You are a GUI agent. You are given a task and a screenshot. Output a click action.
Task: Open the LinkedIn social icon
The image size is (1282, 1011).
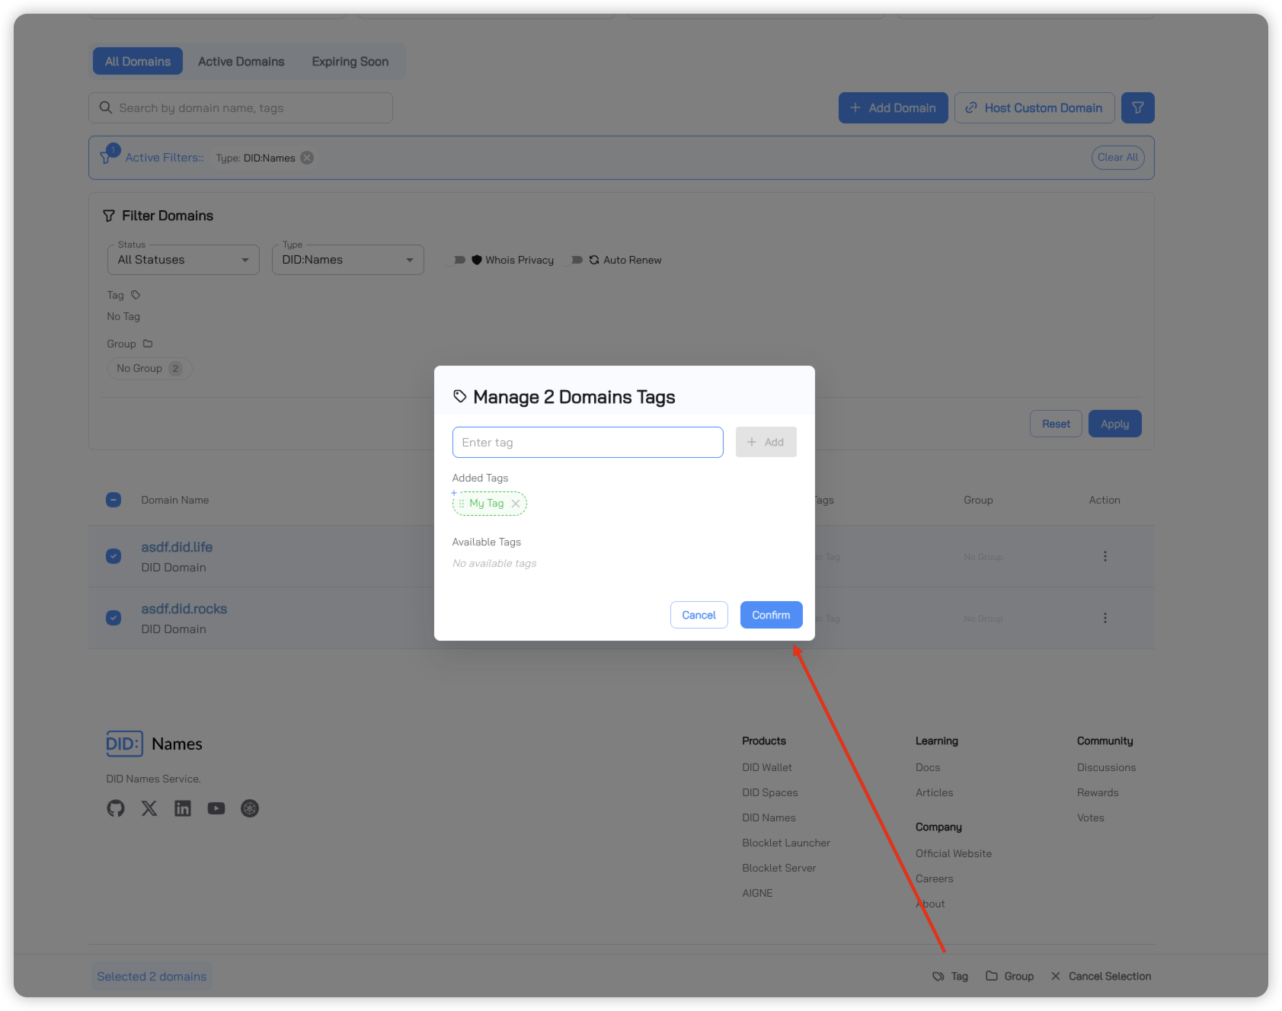(x=183, y=808)
